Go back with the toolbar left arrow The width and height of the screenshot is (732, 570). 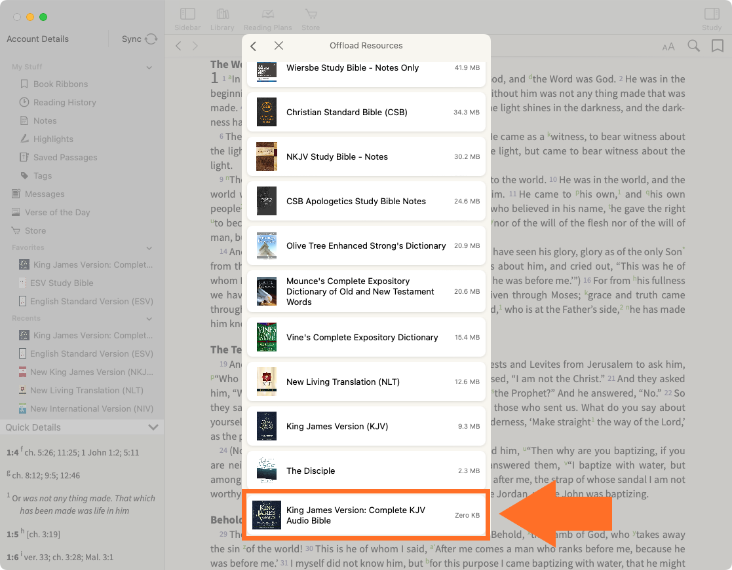pyautogui.click(x=178, y=46)
